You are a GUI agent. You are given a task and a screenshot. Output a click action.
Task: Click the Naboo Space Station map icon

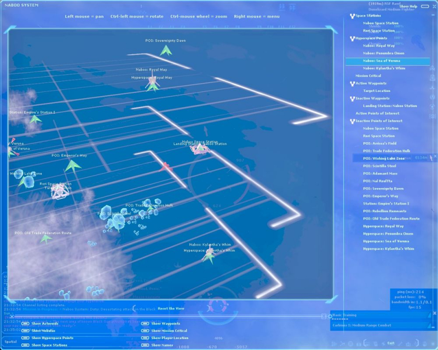(200, 149)
